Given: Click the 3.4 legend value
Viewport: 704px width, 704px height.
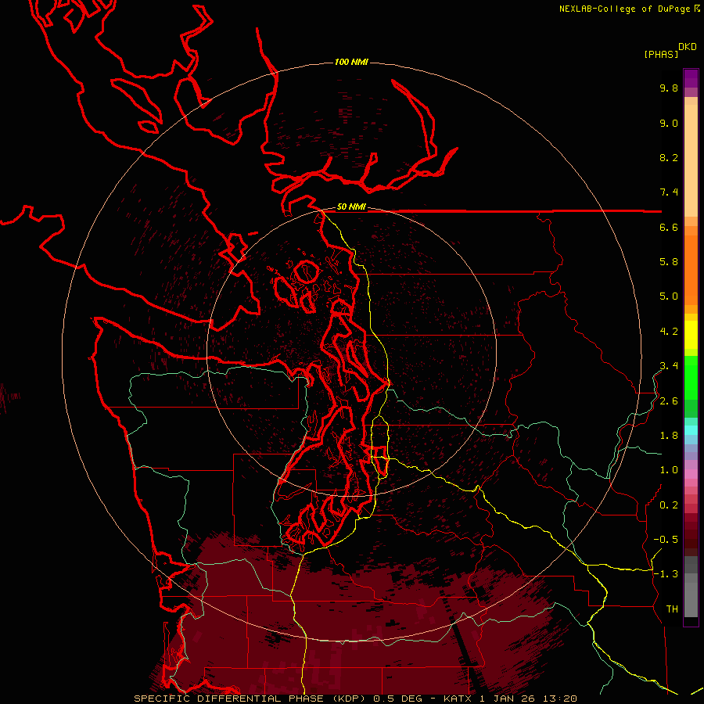Looking at the screenshot, I should point(669,366).
